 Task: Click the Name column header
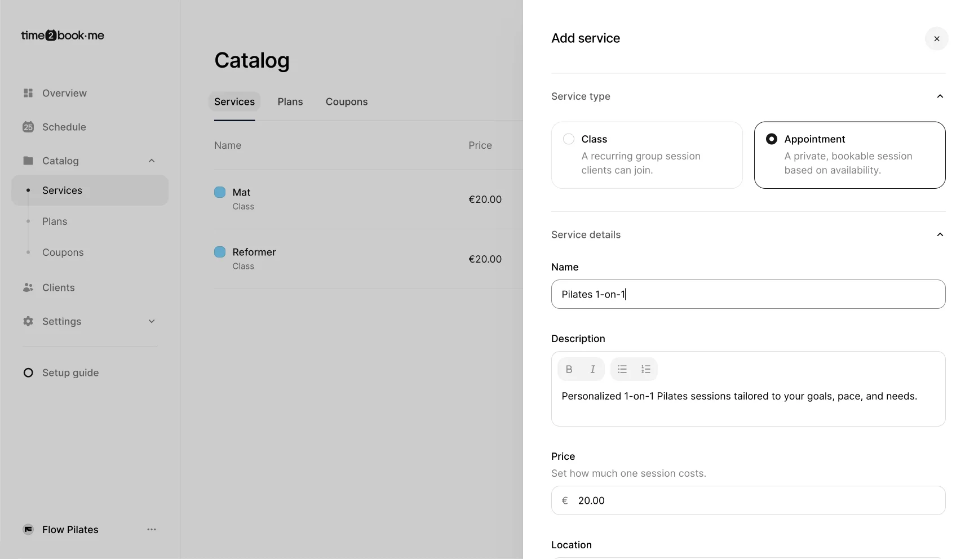pos(228,145)
